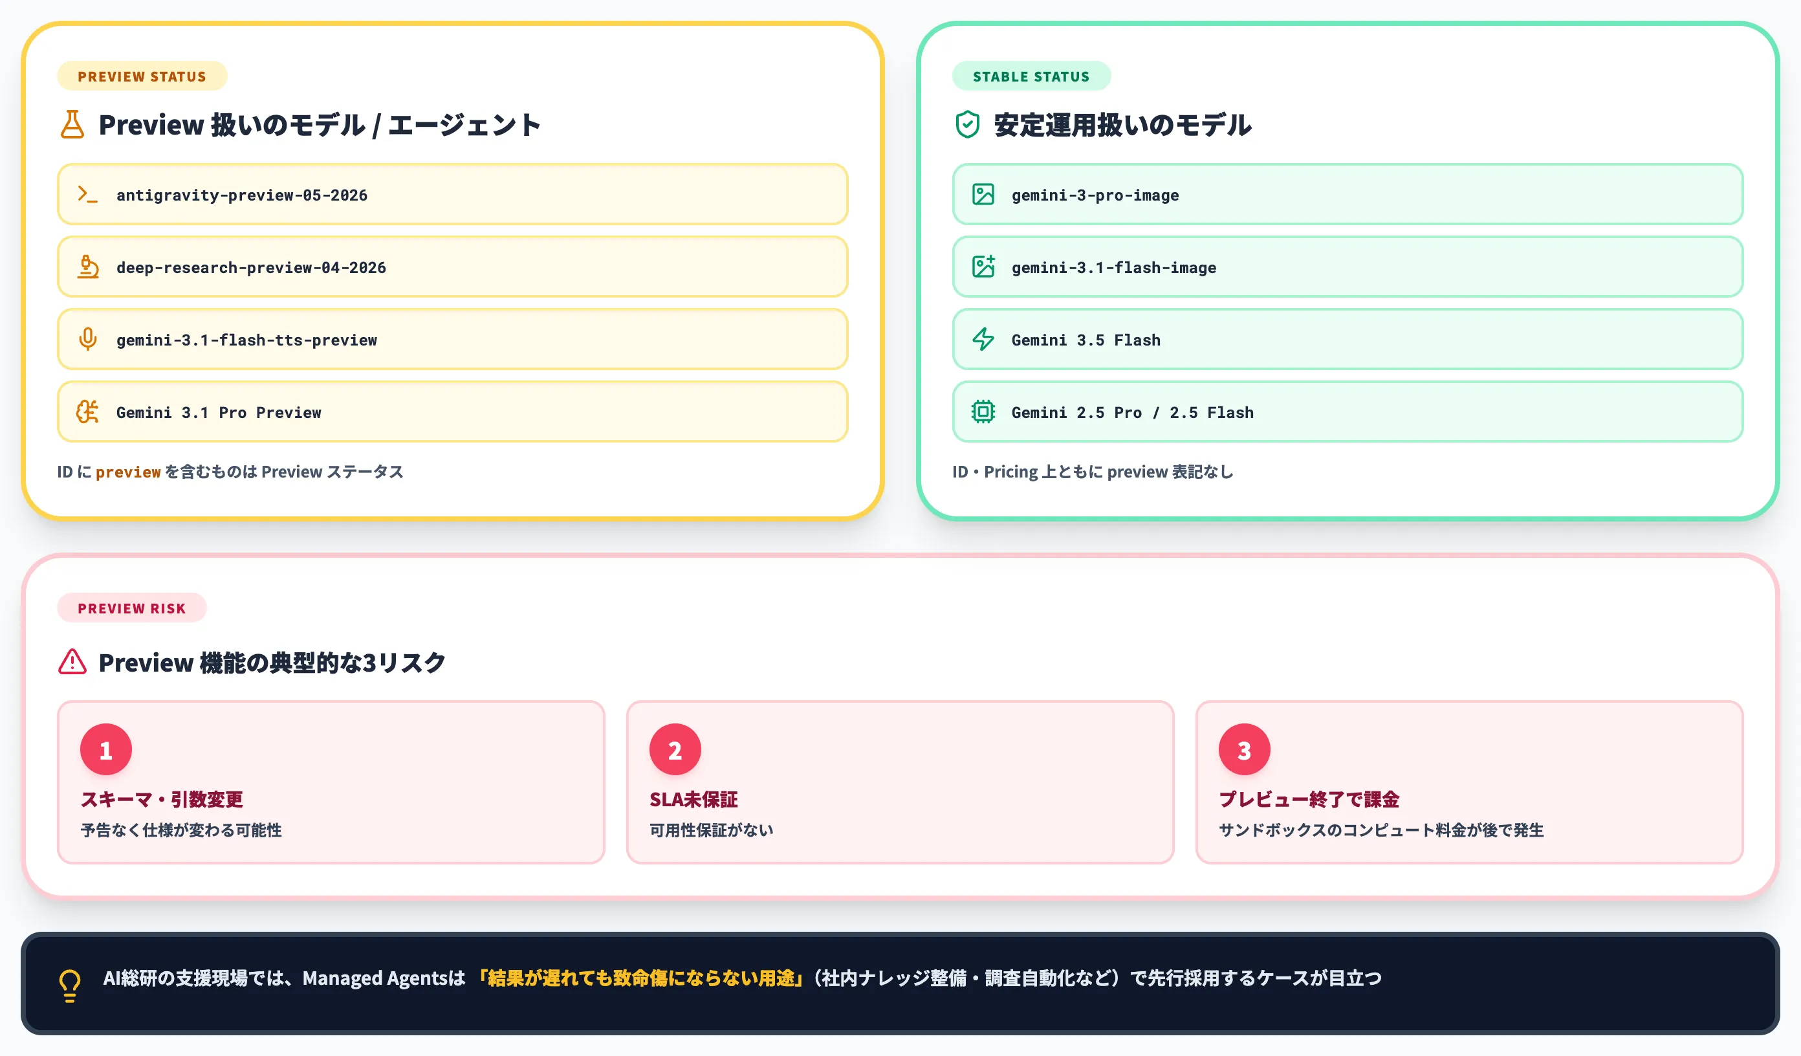Click the スキーマ・引数変更 risk title
The height and width of the screenshot is (1056, 1801).
(162, 799)
